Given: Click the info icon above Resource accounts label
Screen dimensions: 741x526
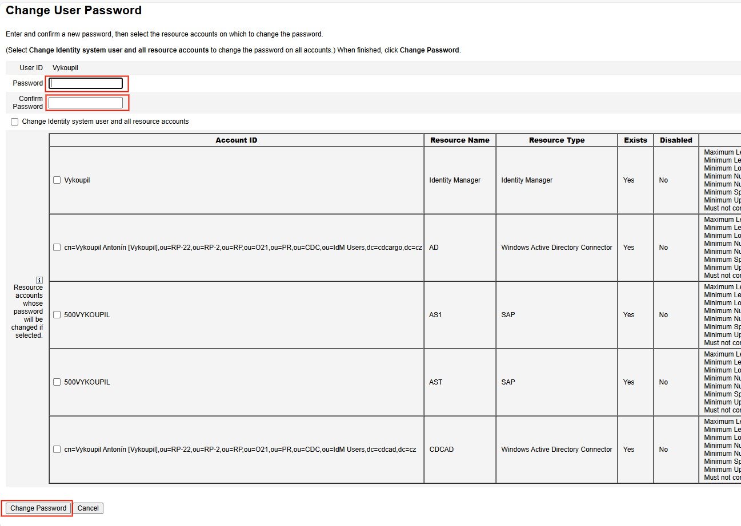Looking at the screenshot, I should (39, 280).
